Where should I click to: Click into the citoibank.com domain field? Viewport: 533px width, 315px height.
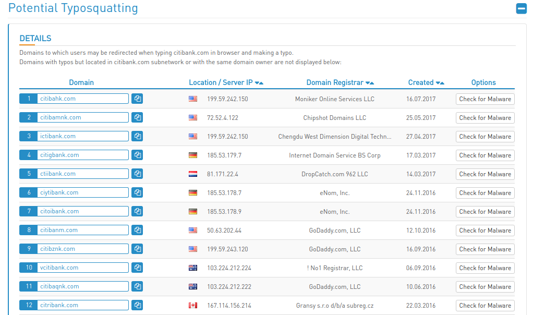[82, 211]
